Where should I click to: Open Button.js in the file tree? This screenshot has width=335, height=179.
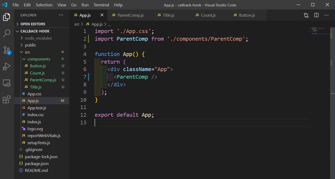click(42, 66)
